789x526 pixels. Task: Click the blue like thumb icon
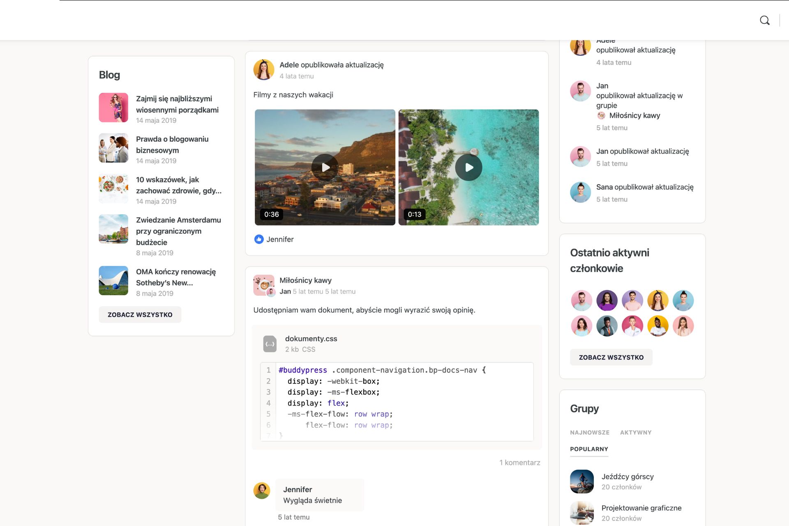(x=258, y=239)
